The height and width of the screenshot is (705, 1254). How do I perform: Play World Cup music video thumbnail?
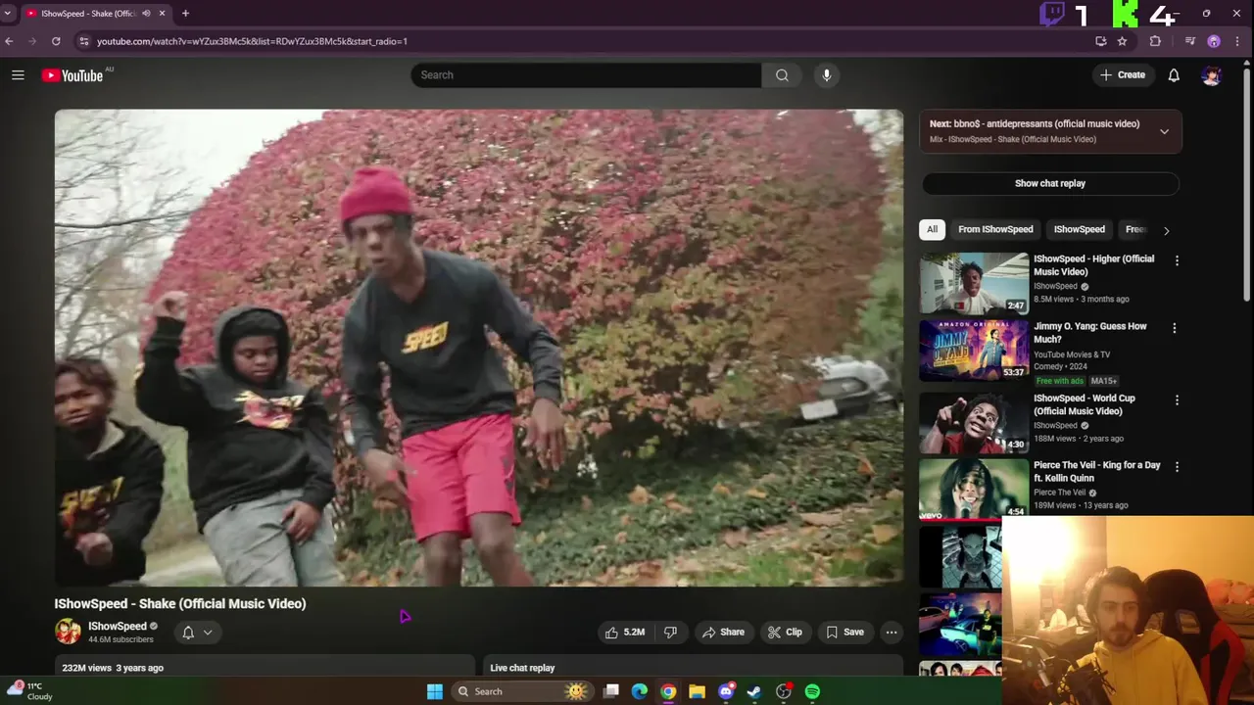(974, 423)
